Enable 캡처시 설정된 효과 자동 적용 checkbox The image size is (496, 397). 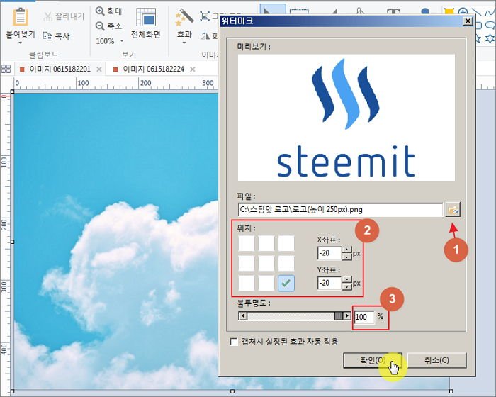click(x=234, y=342)
